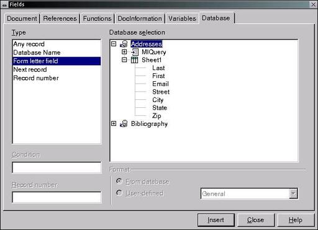This screenshot has width=318, height=230.
Task: Collapse the Sheet1 table node
Action: point(124,60)
